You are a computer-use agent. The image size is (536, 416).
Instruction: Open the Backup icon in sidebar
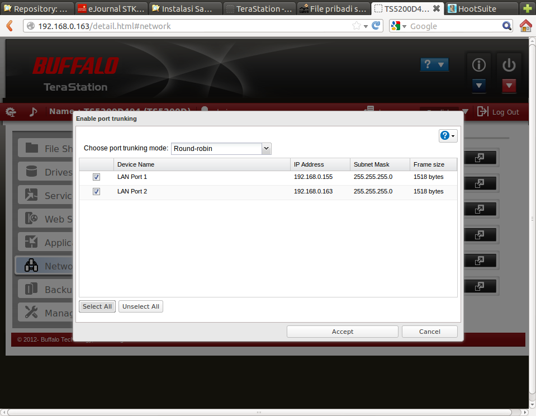point(31,289)
